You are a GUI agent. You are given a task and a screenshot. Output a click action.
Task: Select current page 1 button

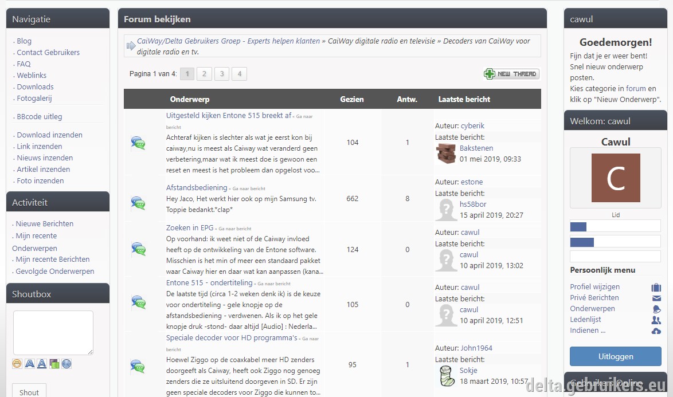pos(187,74)
